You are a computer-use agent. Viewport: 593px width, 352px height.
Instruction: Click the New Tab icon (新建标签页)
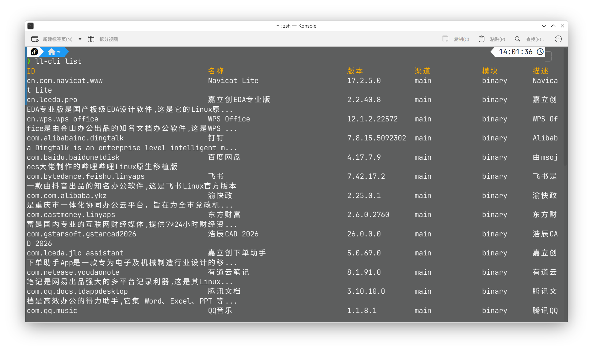tap(35, 39)
